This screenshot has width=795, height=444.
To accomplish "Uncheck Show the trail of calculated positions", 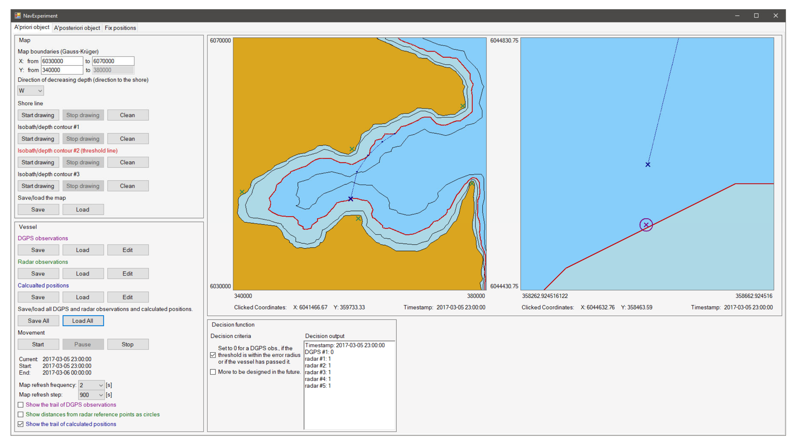I will [21, 424].
